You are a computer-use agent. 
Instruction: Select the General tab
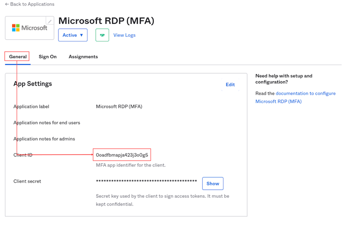[18, 56]
